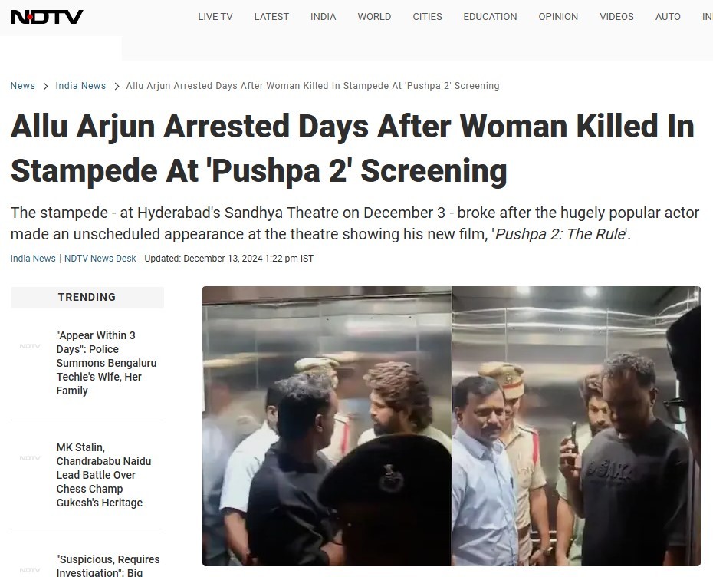Image resolution: width=713 pixels, height=577 pixels.
Task: Navigate to the EDUCATION section
Action: coord(490,17)
